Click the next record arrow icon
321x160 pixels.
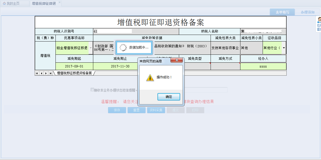[45, 73]
